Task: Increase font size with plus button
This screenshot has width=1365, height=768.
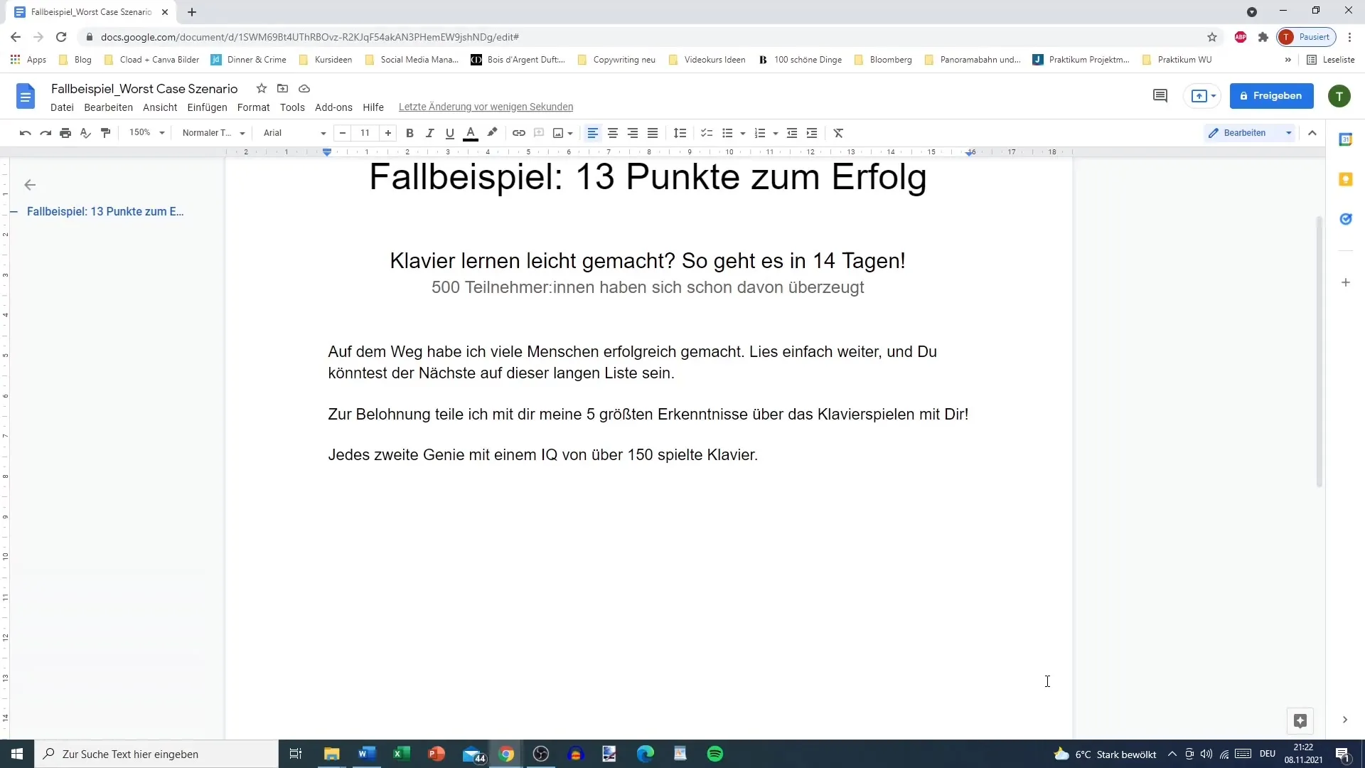Action: (x=388, y=133)
